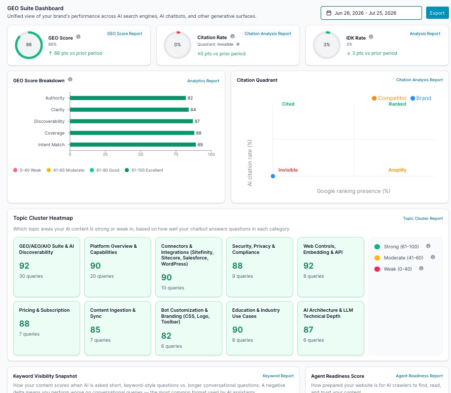The image size is (451, 393).
Task: Open the Agent Readiness Report link
Action: (420, 376)
